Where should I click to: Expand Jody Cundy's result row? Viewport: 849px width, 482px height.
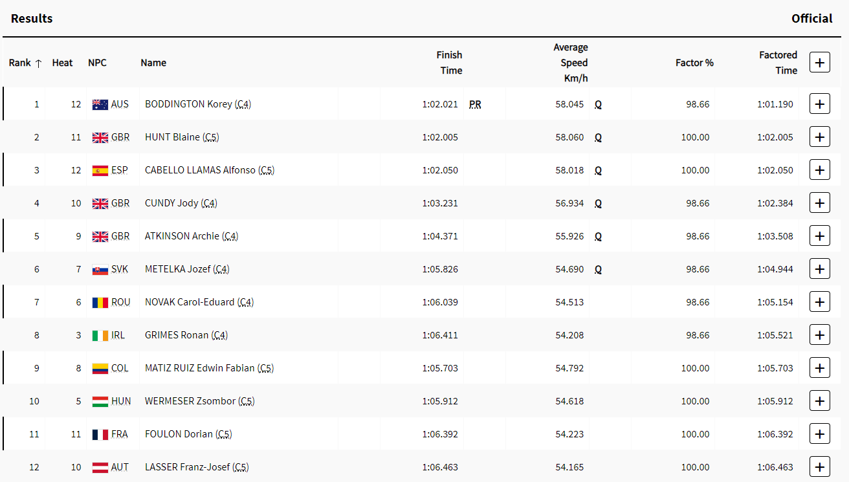click(x=819, y=203)
